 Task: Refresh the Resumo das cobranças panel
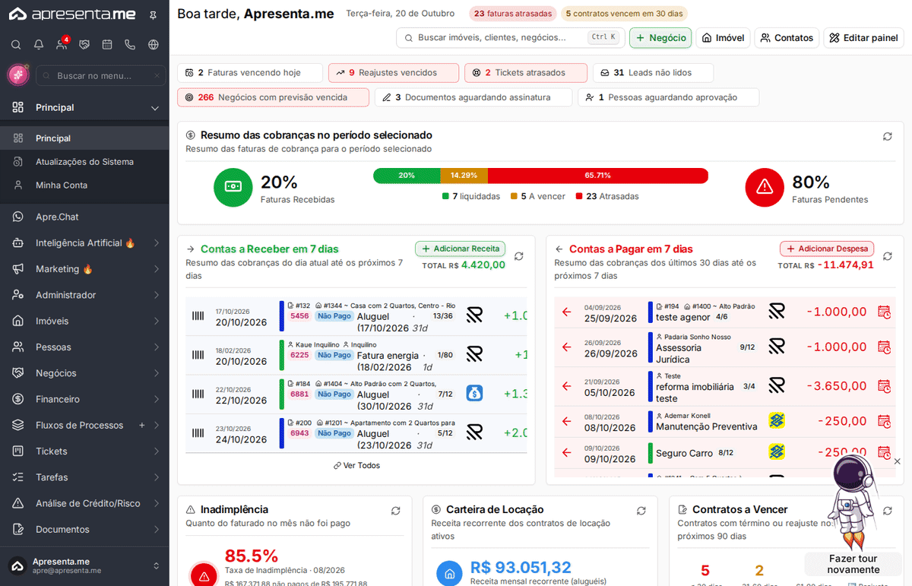click(887, 136)
